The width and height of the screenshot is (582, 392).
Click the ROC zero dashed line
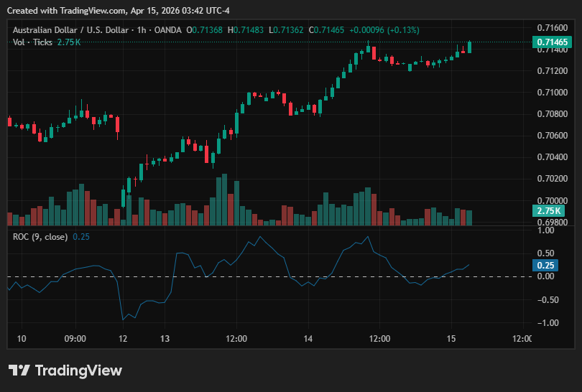tap(269, 276)
